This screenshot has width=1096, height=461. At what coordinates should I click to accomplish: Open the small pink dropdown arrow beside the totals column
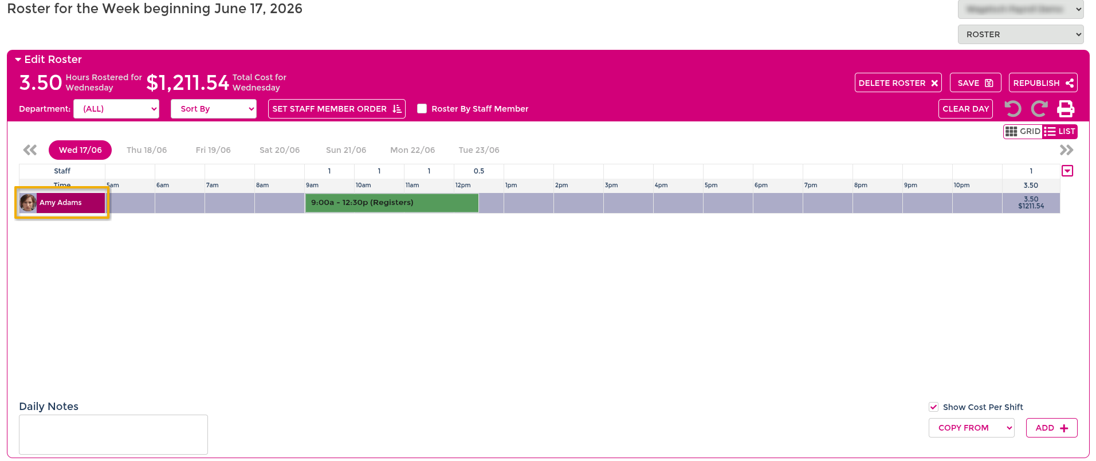pyautogui.click(x=1067, y=171)
